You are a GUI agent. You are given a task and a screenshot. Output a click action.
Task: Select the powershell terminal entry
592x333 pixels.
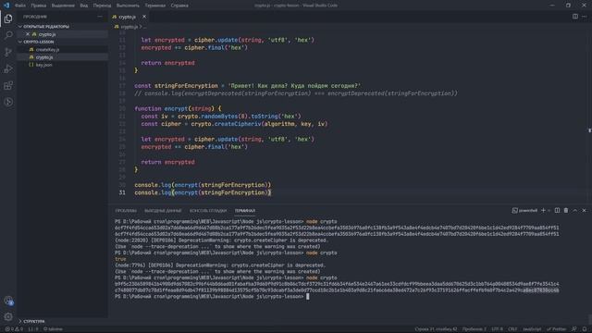[x=524, y=210]
